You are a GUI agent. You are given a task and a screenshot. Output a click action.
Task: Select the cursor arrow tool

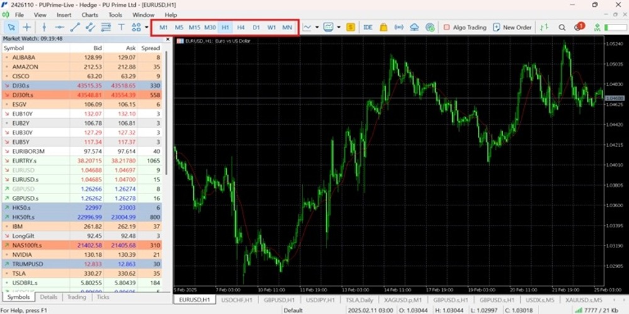11,27
